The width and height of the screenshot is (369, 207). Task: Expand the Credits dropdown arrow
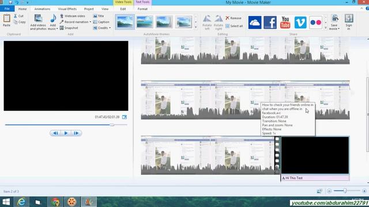110,28
